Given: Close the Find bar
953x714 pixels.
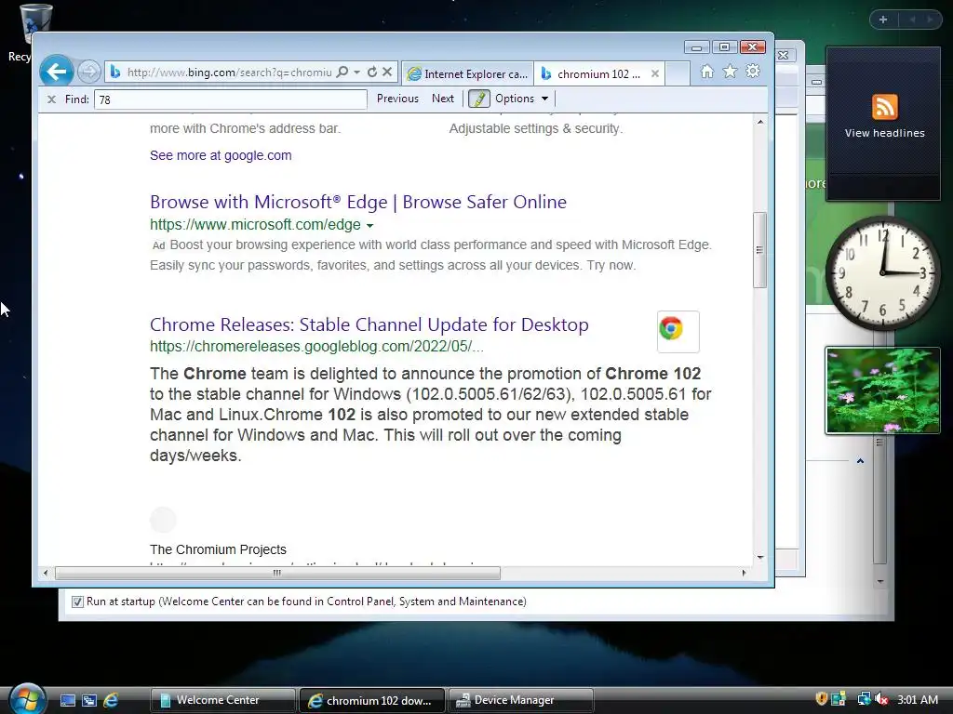Looking at the screenshot, I should 52,99.
